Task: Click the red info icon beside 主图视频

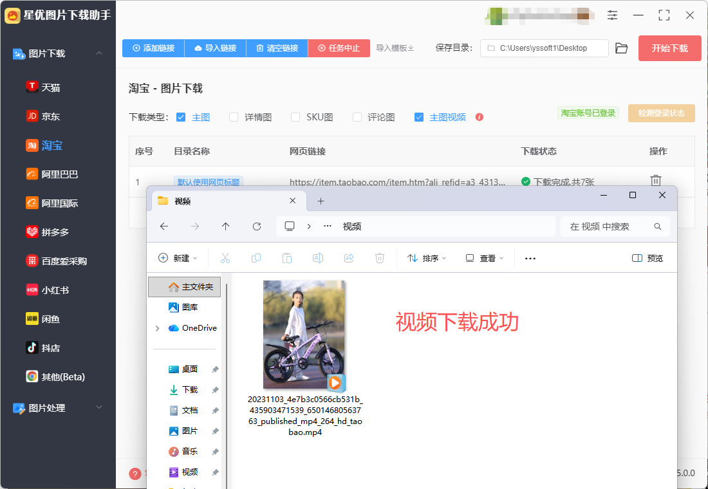Action: click(x=479, y=117)
